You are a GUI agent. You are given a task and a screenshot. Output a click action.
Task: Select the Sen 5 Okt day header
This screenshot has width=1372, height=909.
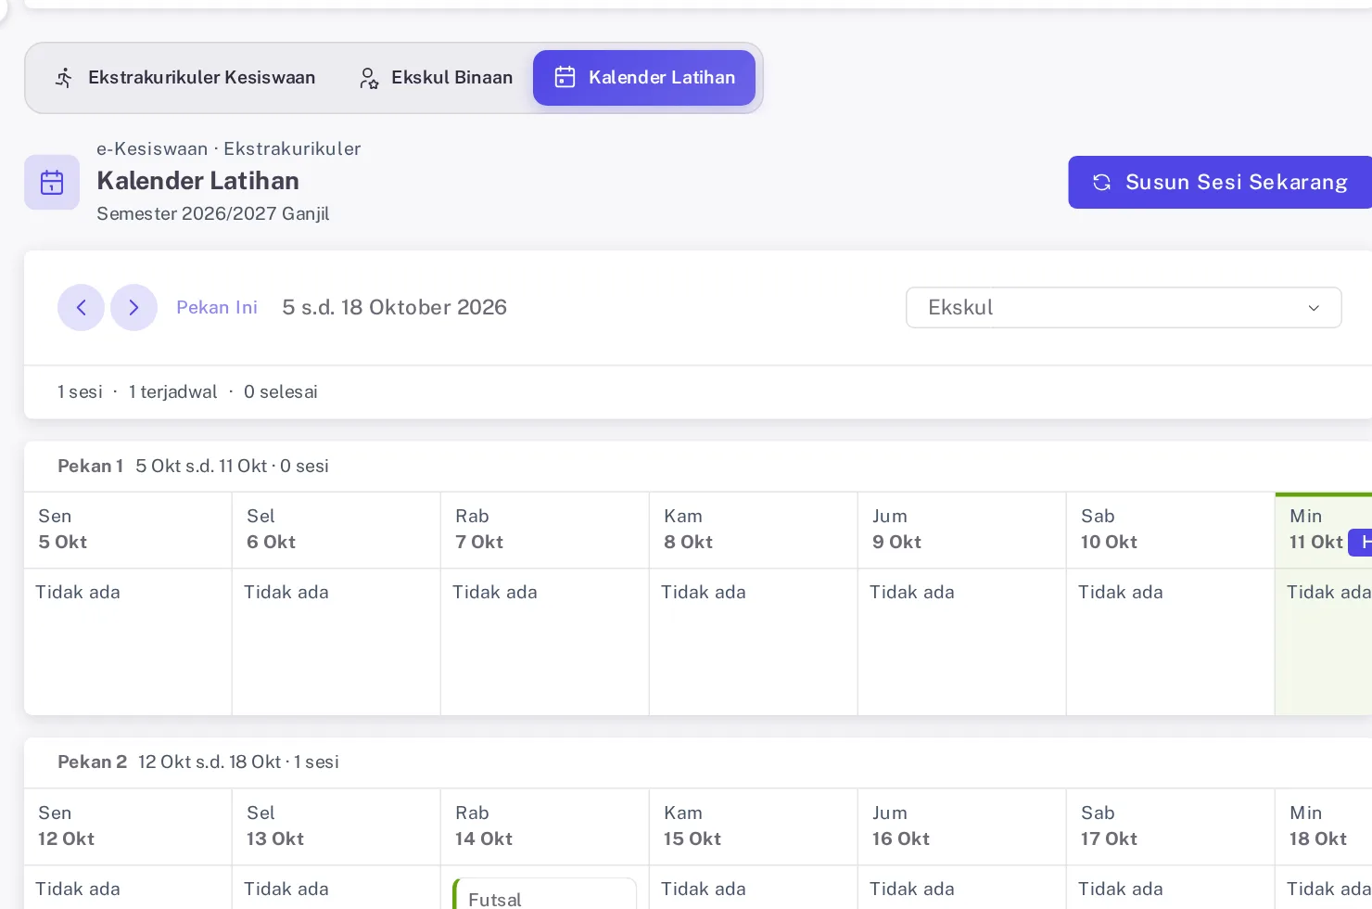(x=128, y=530)
